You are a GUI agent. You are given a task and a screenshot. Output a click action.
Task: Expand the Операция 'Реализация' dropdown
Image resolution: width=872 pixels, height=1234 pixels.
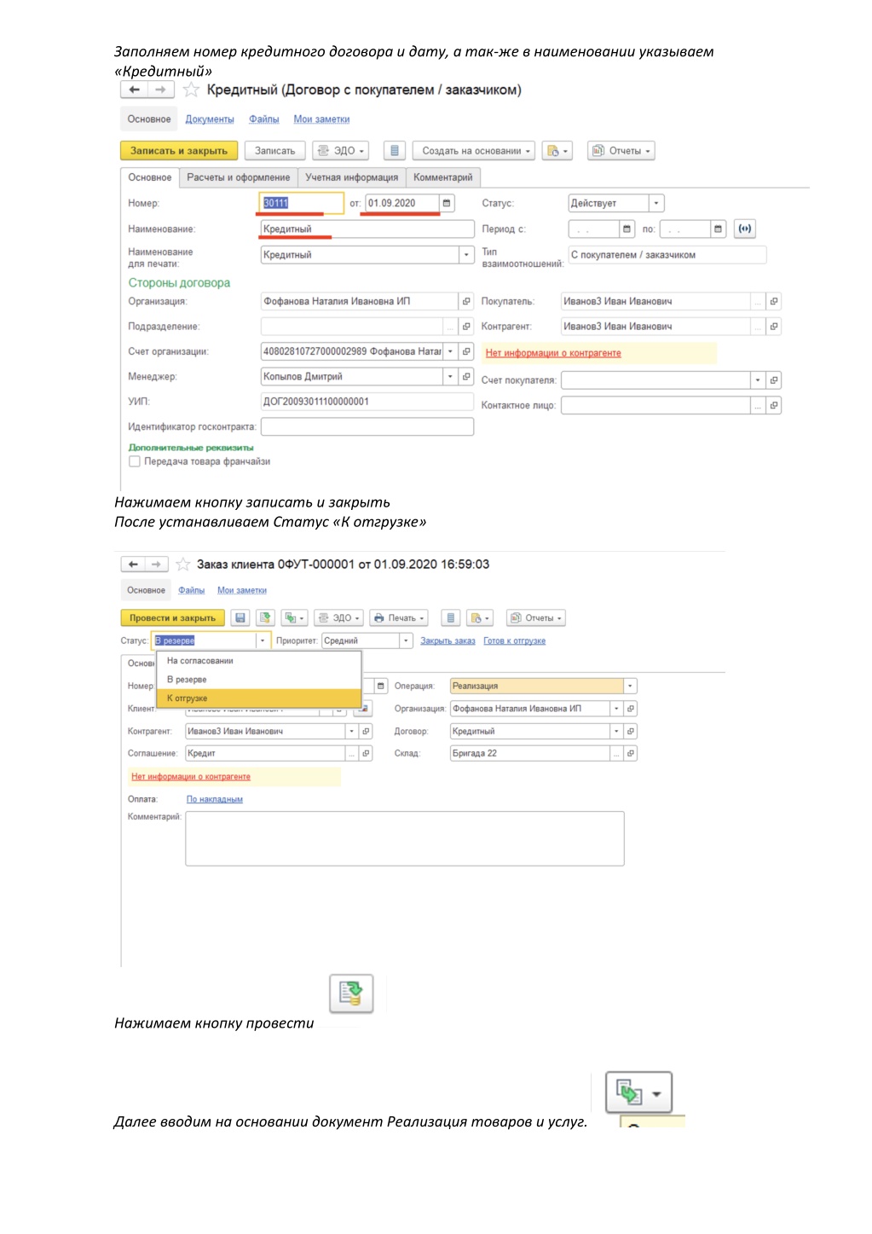click(631, 686)
